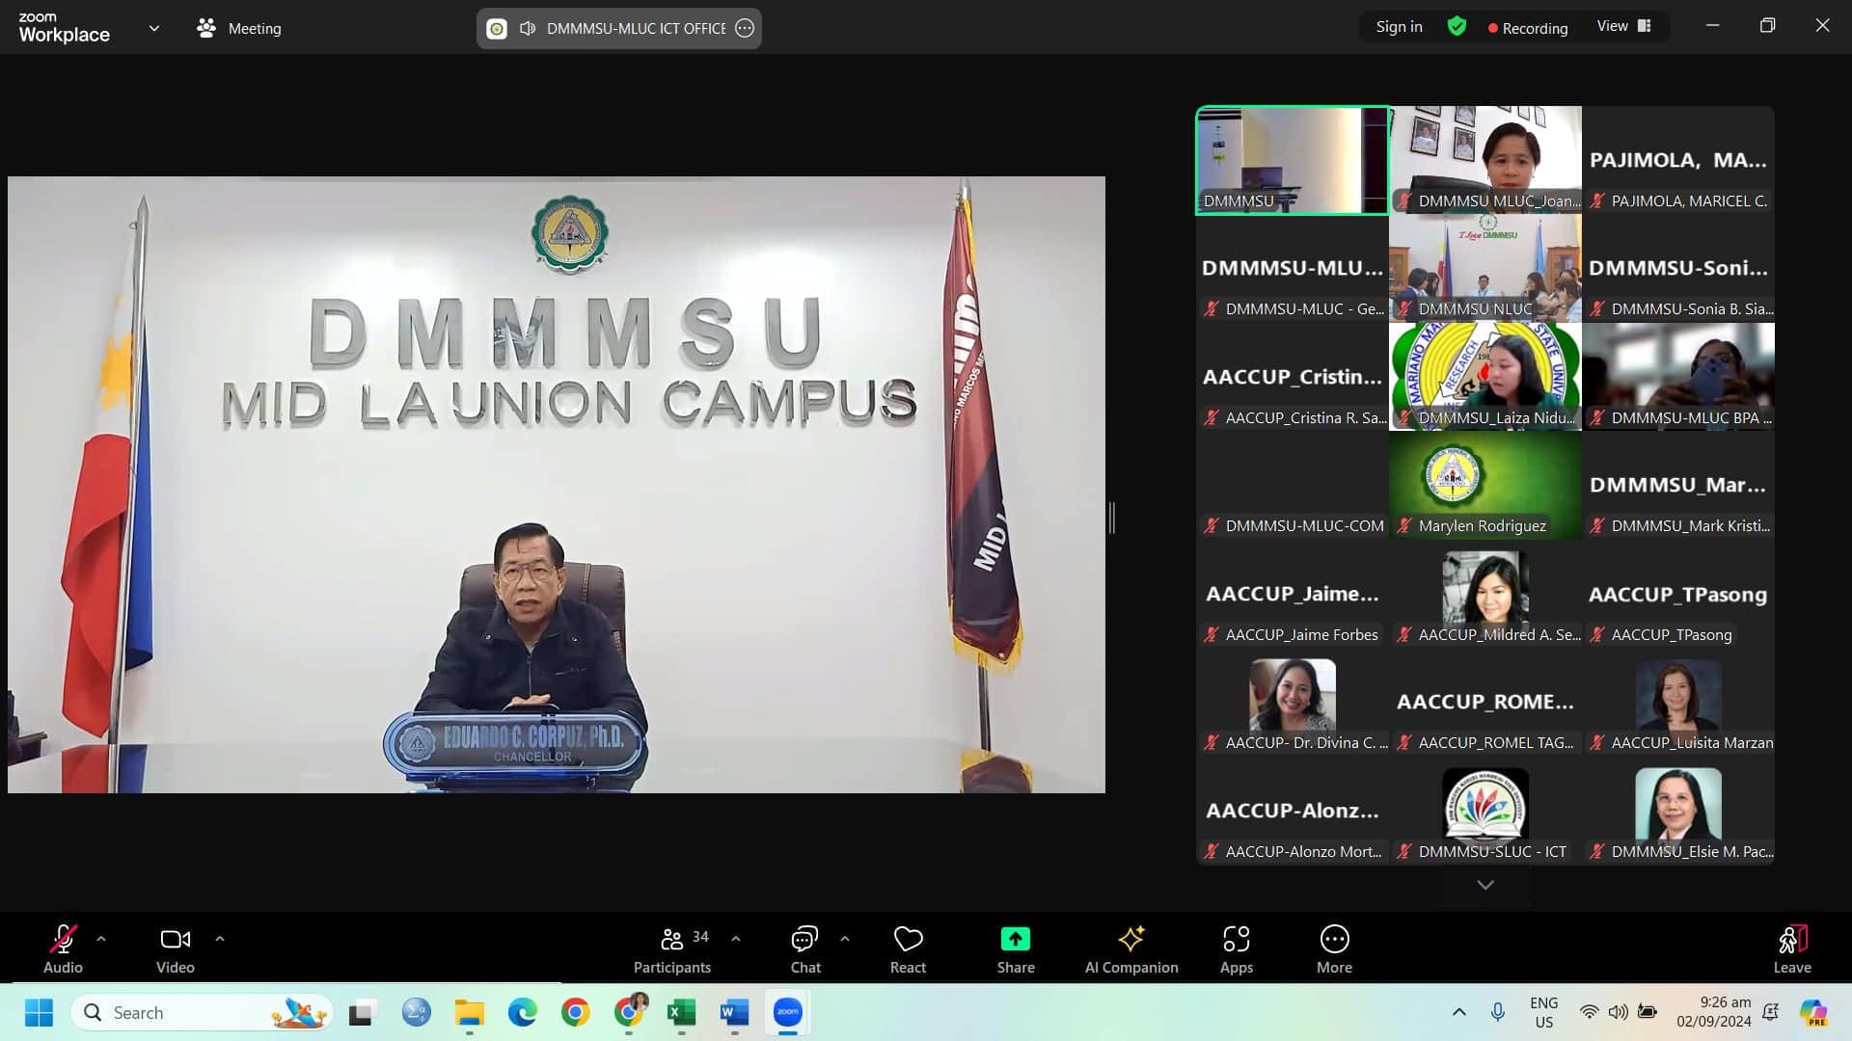Open the notifications bell in tray
The width and height of the screenshot is (1852, 1041).
pos(1771,1012)
